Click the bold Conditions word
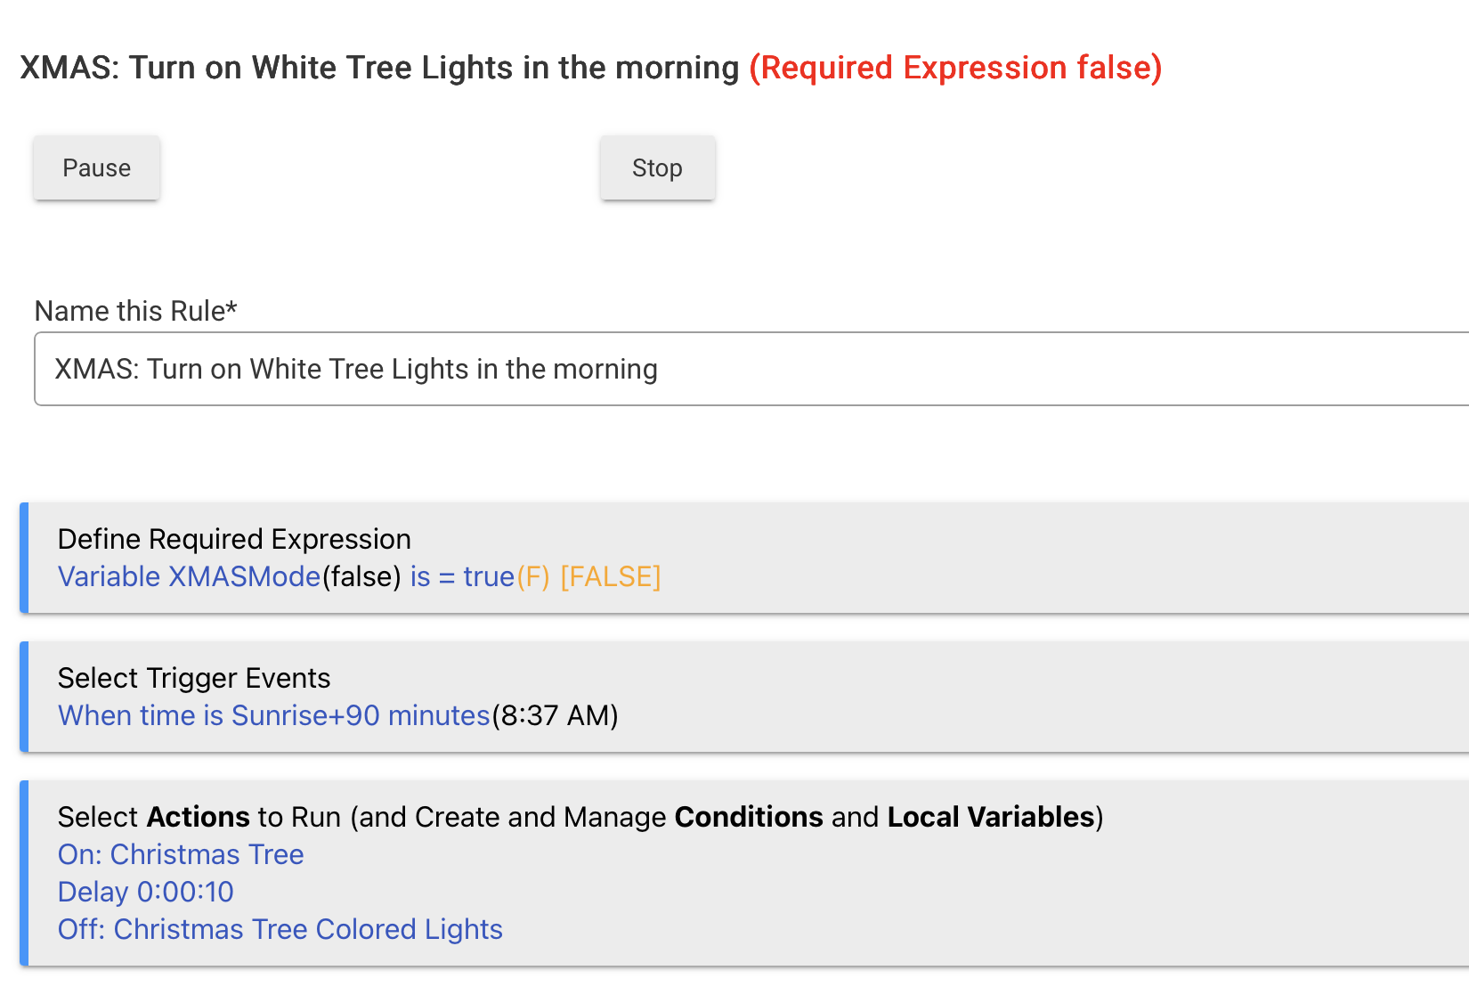Viewport: 1469px width, 987px height. 749,817
